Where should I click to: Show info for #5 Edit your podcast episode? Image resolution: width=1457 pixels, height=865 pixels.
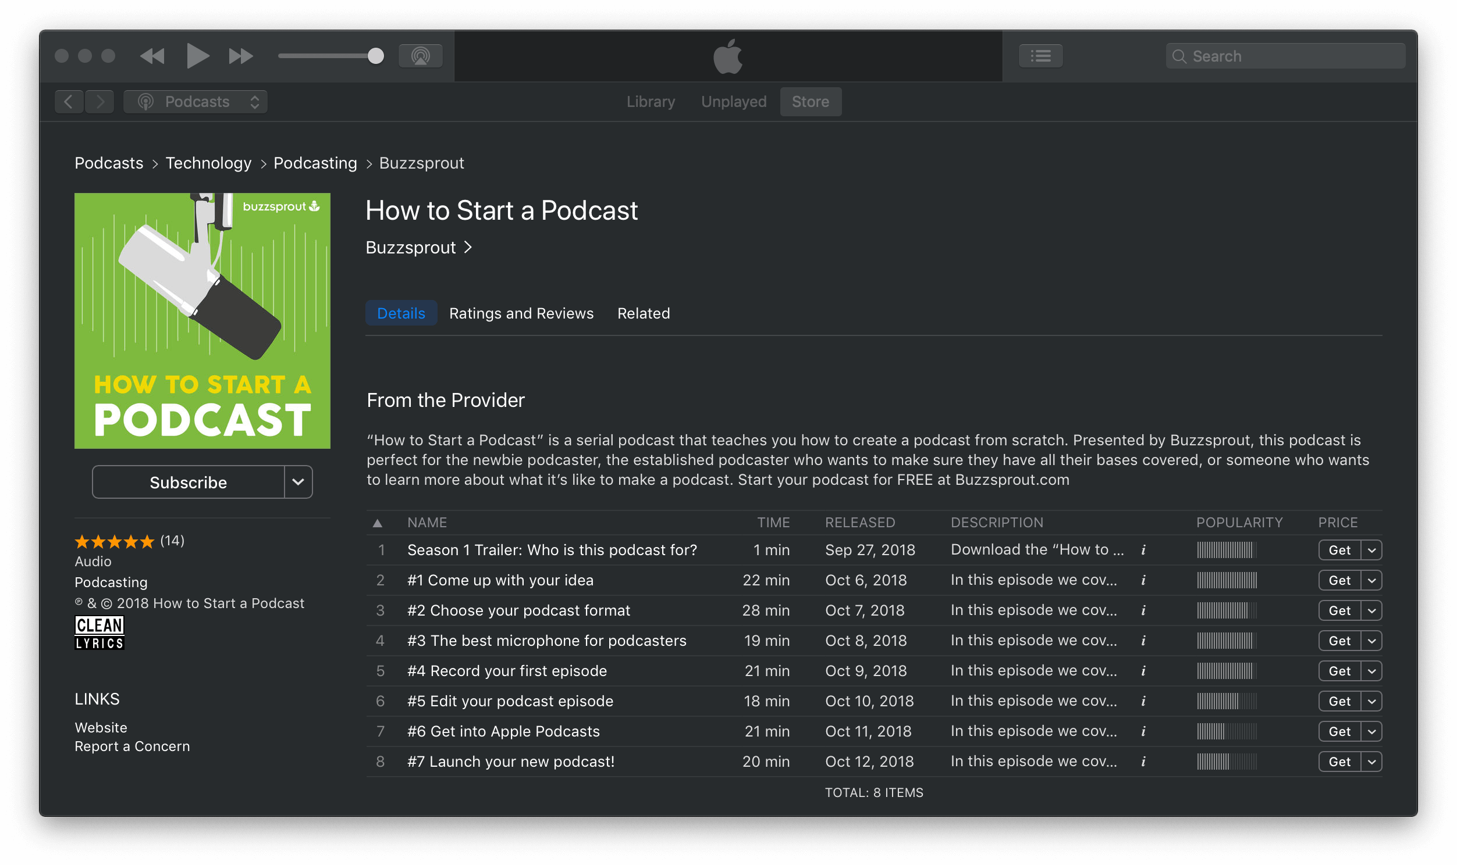tap(1144, 701)
